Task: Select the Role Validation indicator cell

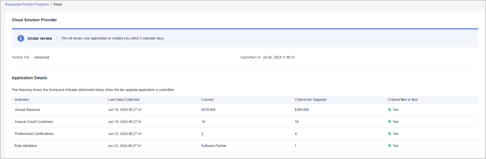Action: [26, 146]
